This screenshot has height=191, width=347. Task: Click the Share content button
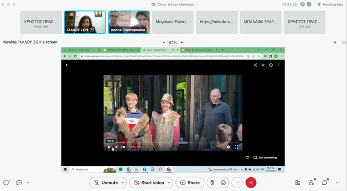click(190, 183)
